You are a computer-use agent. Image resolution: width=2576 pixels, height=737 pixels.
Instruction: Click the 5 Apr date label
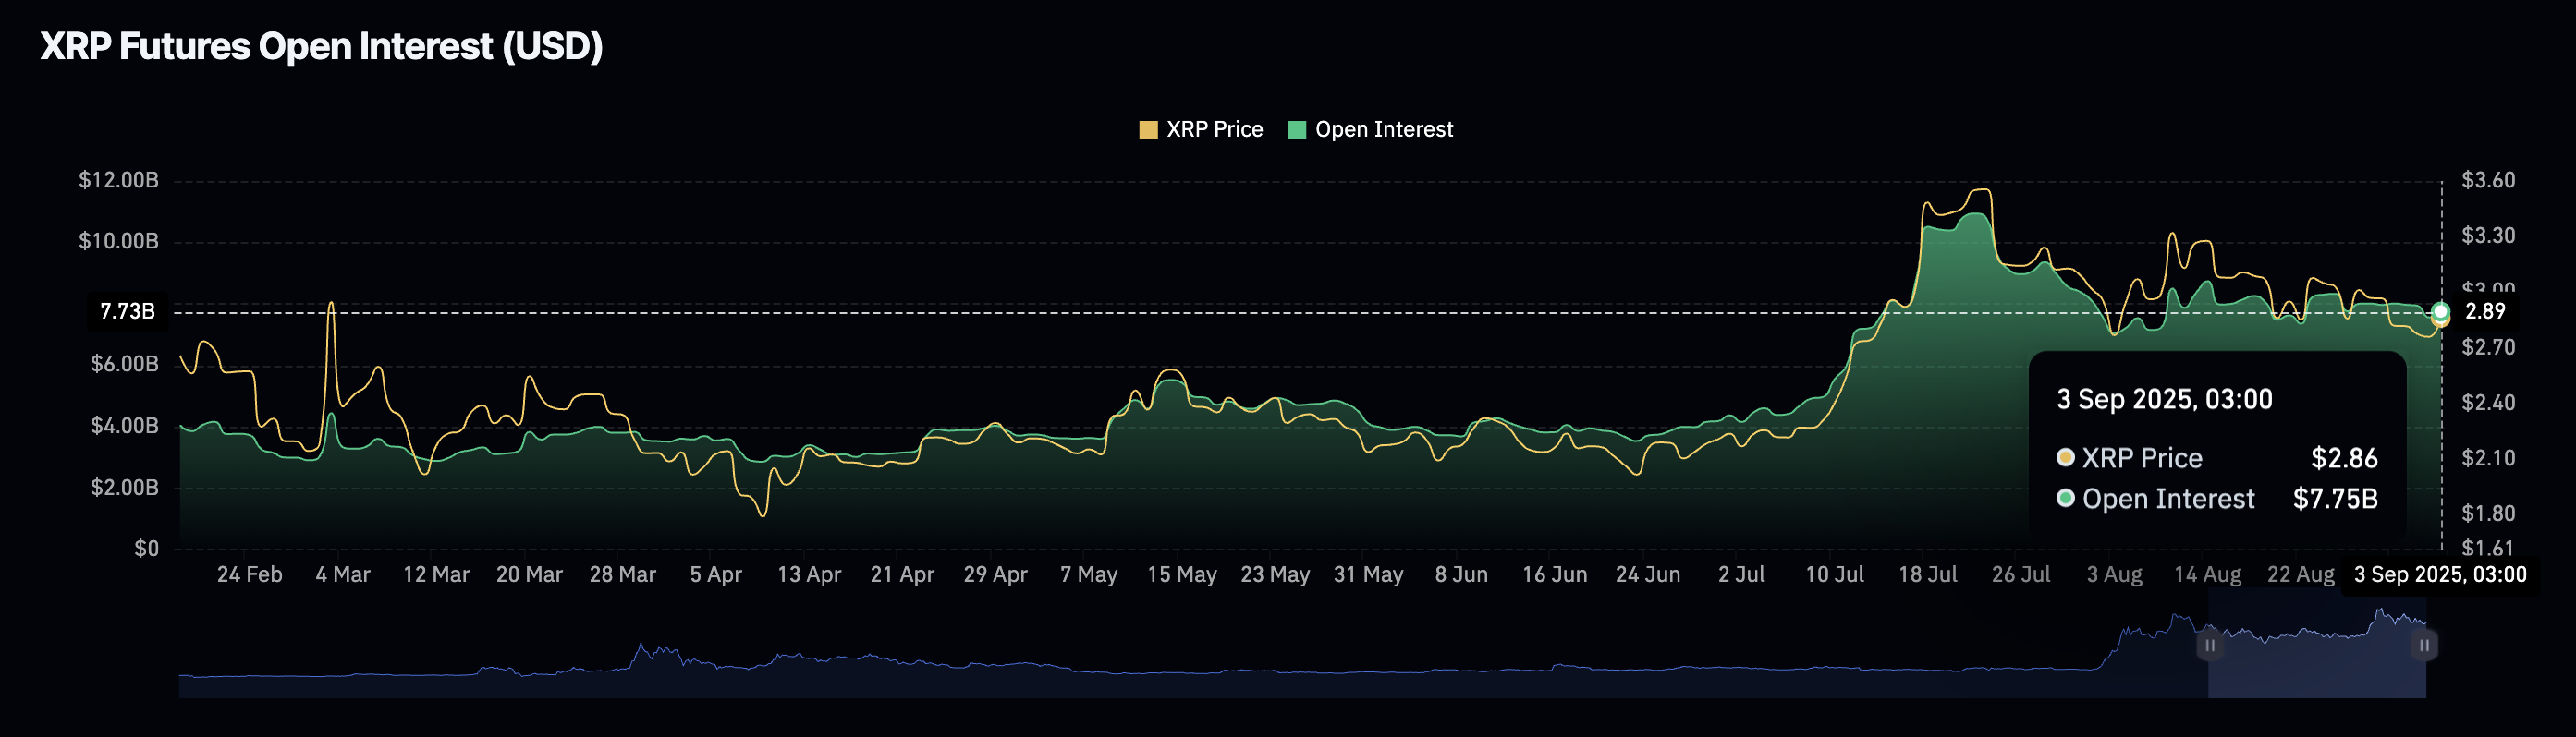click(x=716, y=575)
